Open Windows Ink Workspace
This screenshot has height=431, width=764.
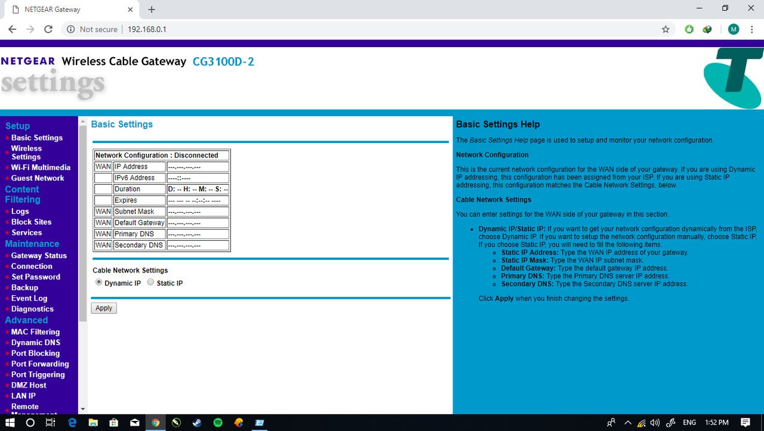pos(671,422)
